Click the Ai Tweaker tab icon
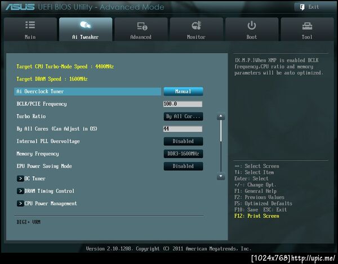The width and height of the screenshot is (338, 264). [x=86, y=25]
